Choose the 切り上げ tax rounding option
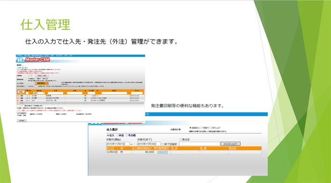Viewport: 331px width, 183px height. pos(211,128)
